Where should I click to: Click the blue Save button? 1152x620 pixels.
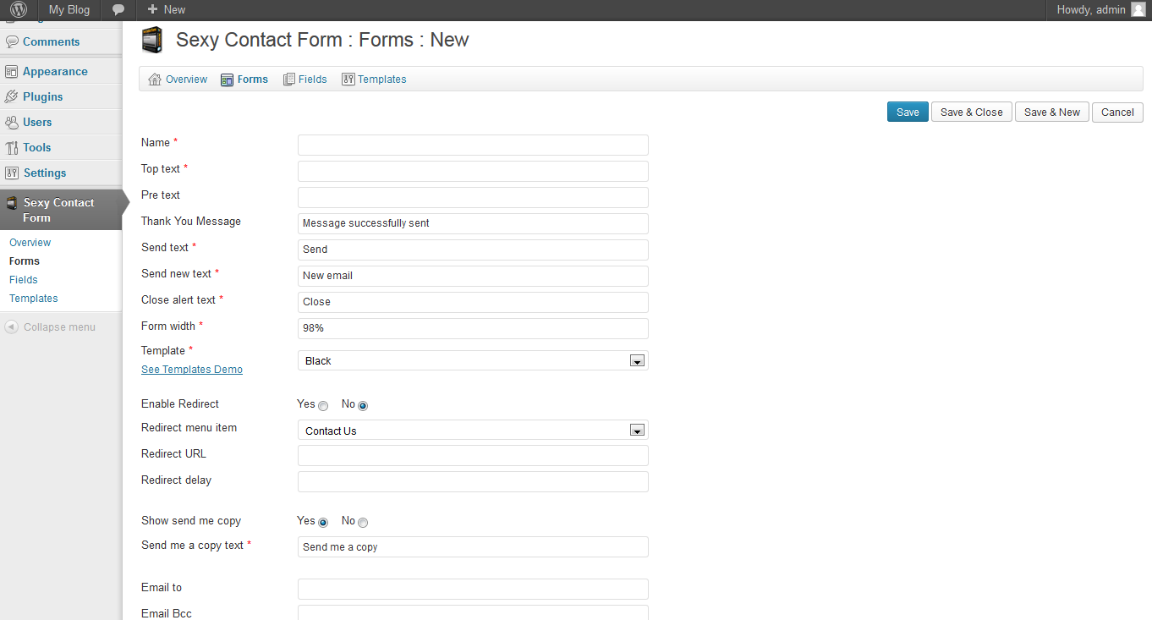(x=908, y=112)
